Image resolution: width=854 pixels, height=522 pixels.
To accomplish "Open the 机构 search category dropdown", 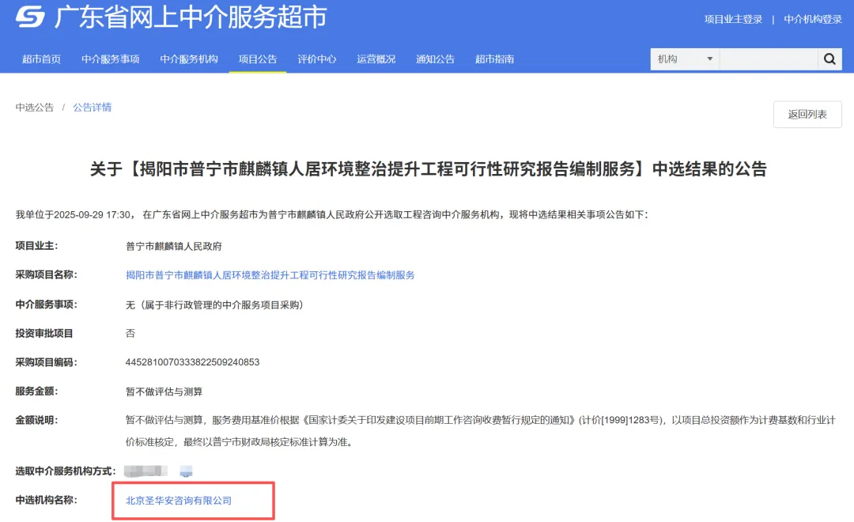I will 684,59.
